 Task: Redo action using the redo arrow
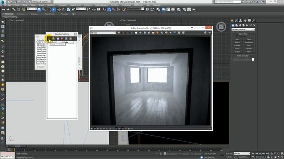tap(8, 9)
